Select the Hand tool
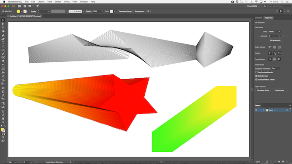This screenshot has height=164, width=292. pos(3,119)
